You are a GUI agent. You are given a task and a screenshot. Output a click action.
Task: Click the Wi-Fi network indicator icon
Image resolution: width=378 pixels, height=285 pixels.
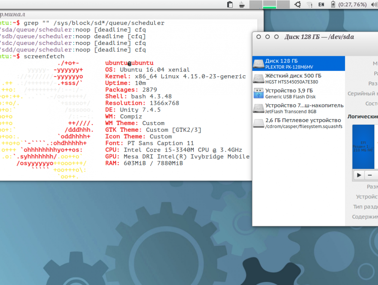pyautogui.click(x=310, y=4)
